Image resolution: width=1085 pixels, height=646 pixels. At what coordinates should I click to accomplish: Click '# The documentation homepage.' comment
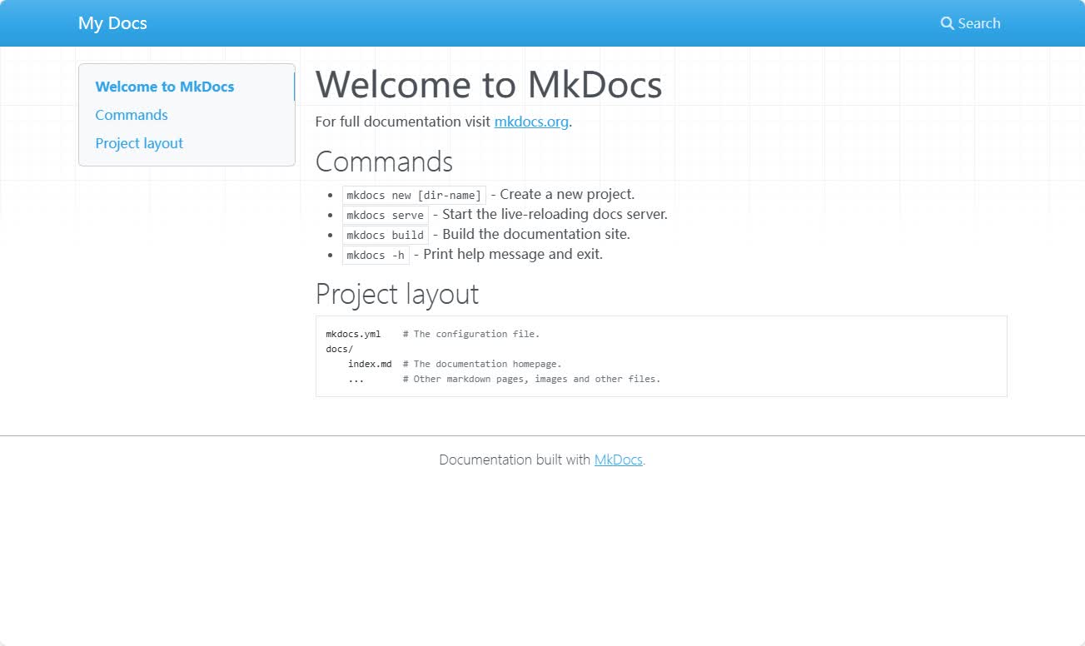pos(482,364)
